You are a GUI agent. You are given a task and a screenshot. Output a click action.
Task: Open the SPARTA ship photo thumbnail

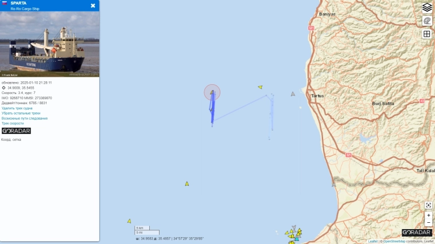(50, 44)
